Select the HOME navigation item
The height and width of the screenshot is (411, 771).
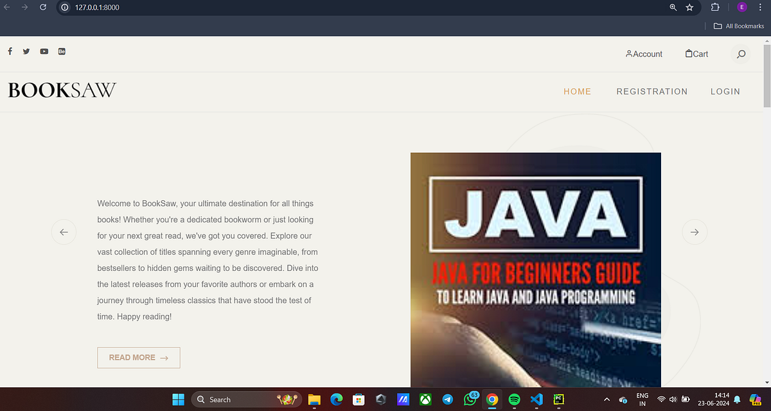(577, 91)
